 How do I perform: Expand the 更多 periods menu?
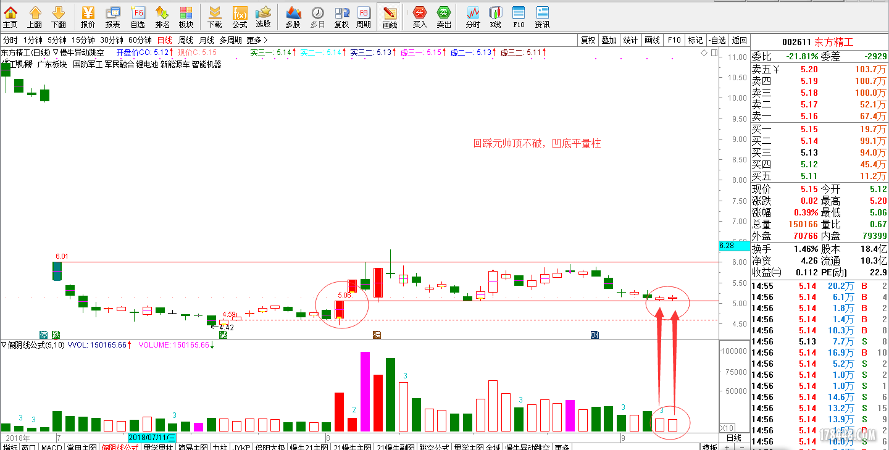click(x=257, y=40)
